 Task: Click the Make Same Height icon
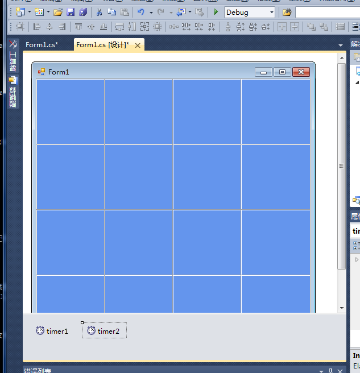point(132,27)
